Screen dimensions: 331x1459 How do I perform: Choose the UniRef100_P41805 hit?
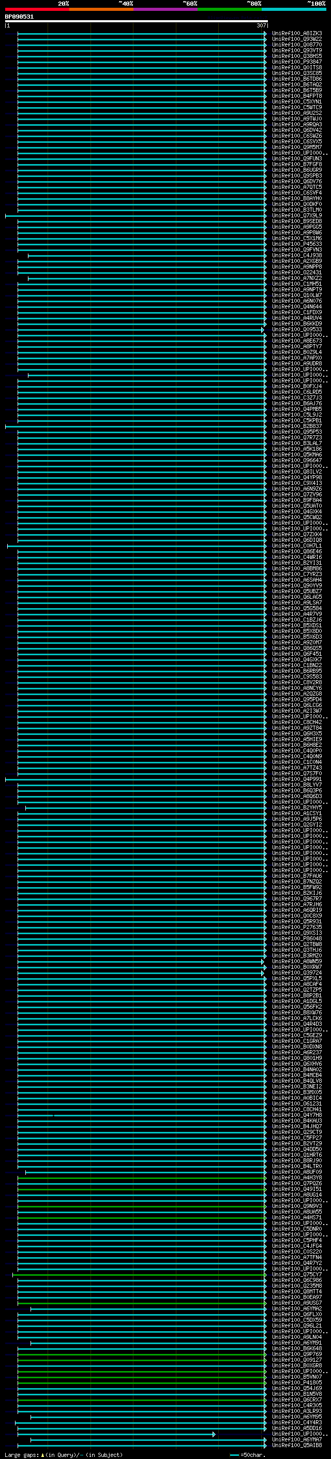click(296, 1382)
